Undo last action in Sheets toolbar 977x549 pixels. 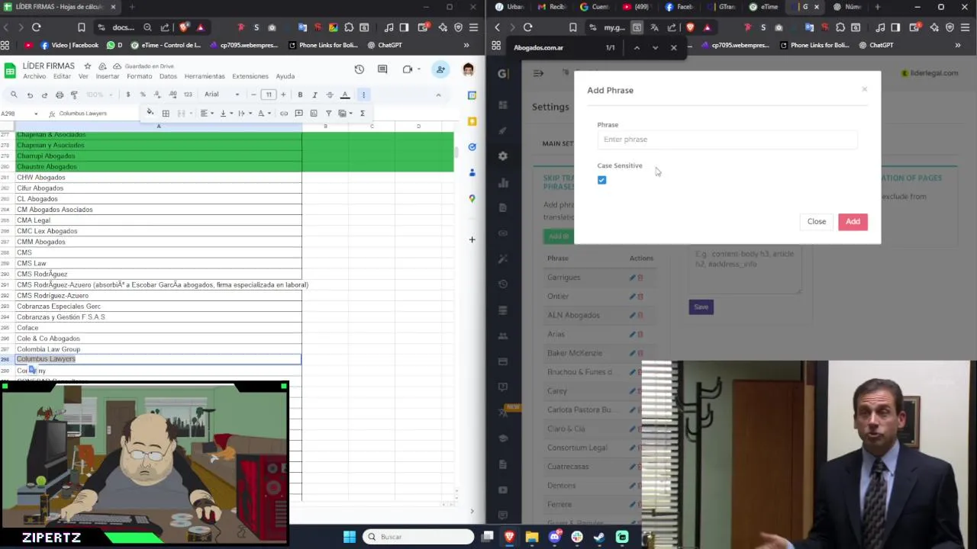click(x=30, y=95)
